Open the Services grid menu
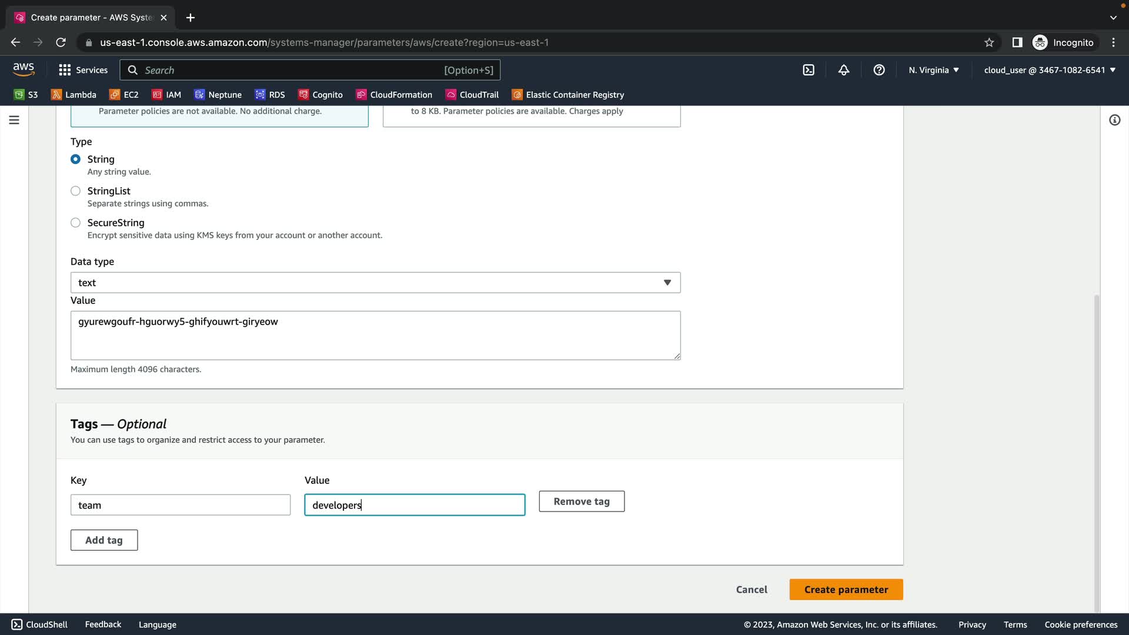This screenshot has height=635, width=1129. (x=83, y=70)
